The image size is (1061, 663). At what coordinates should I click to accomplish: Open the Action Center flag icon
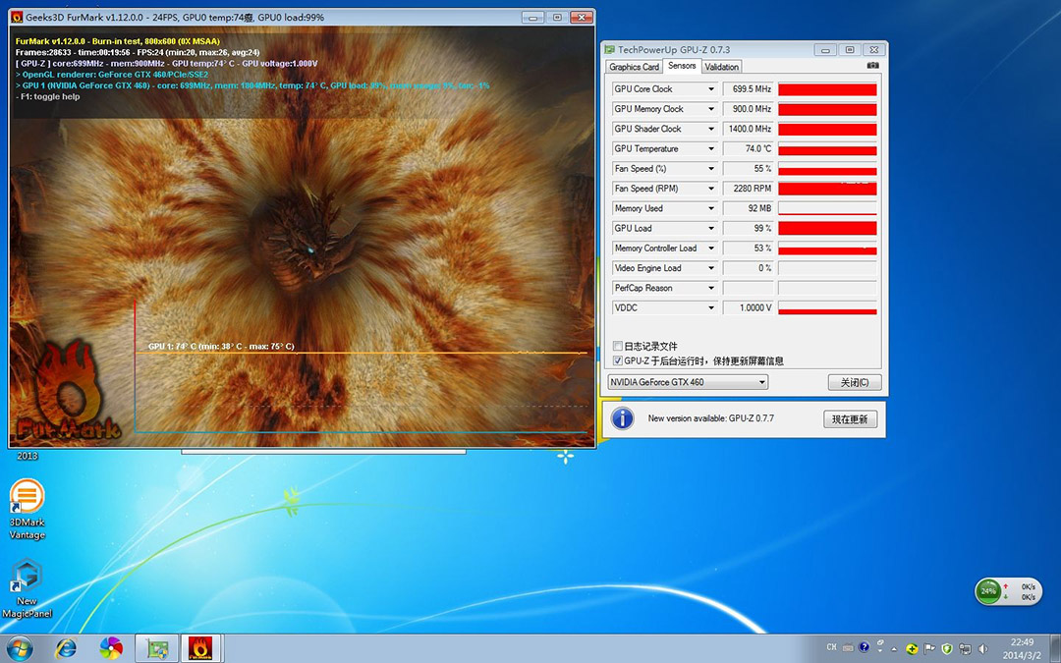click(929, 649)
